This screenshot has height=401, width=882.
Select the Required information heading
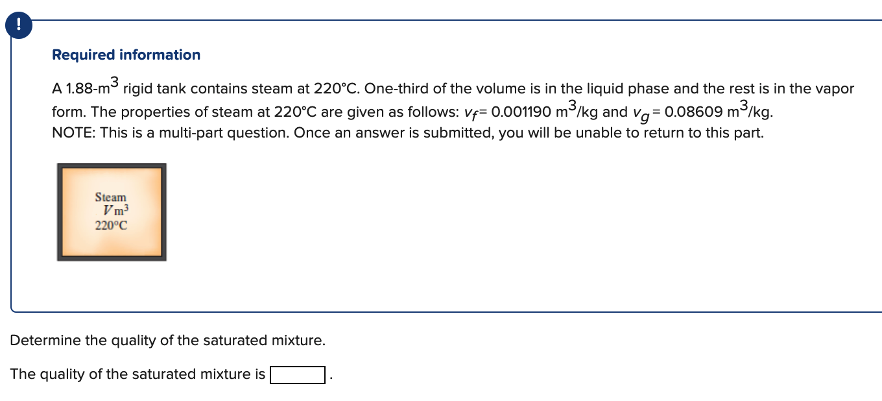126,55
